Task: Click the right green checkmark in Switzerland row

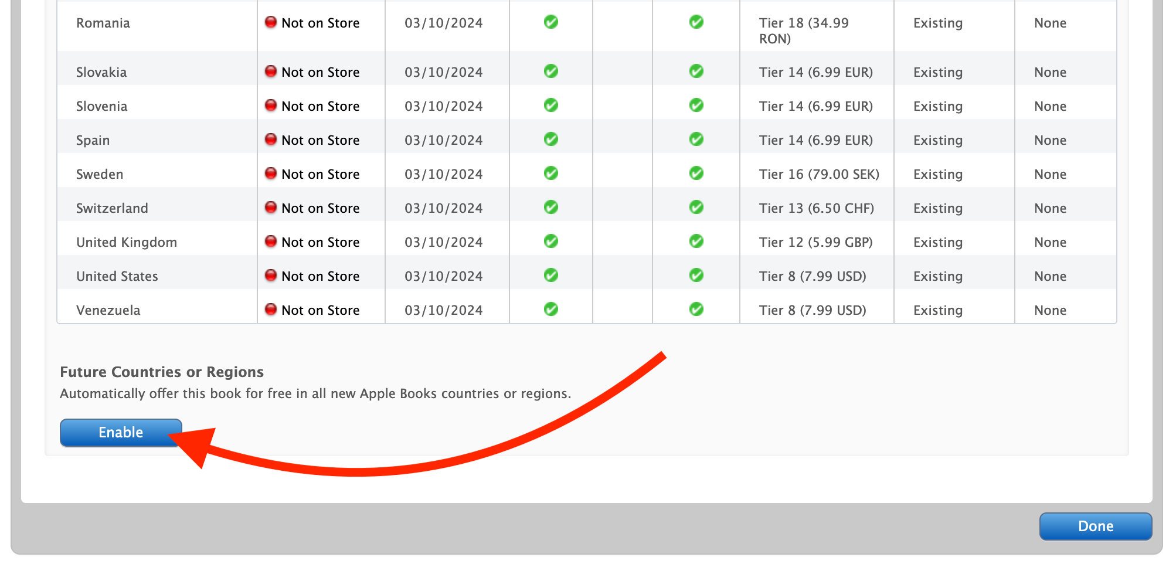Action: click(696, 208)
